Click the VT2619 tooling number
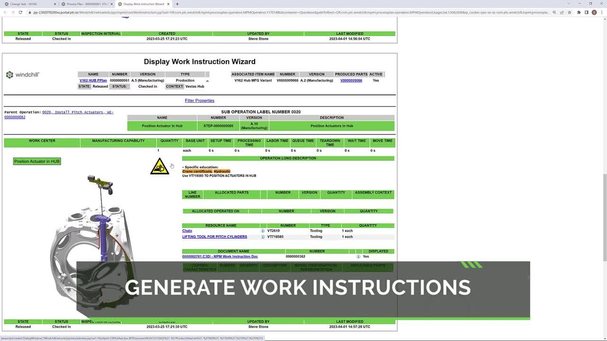The height and width of the screenshot is (341, 607). [x=274, y=231]
